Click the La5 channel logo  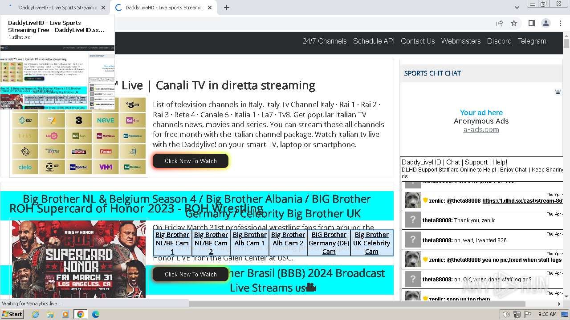(52, 136)
